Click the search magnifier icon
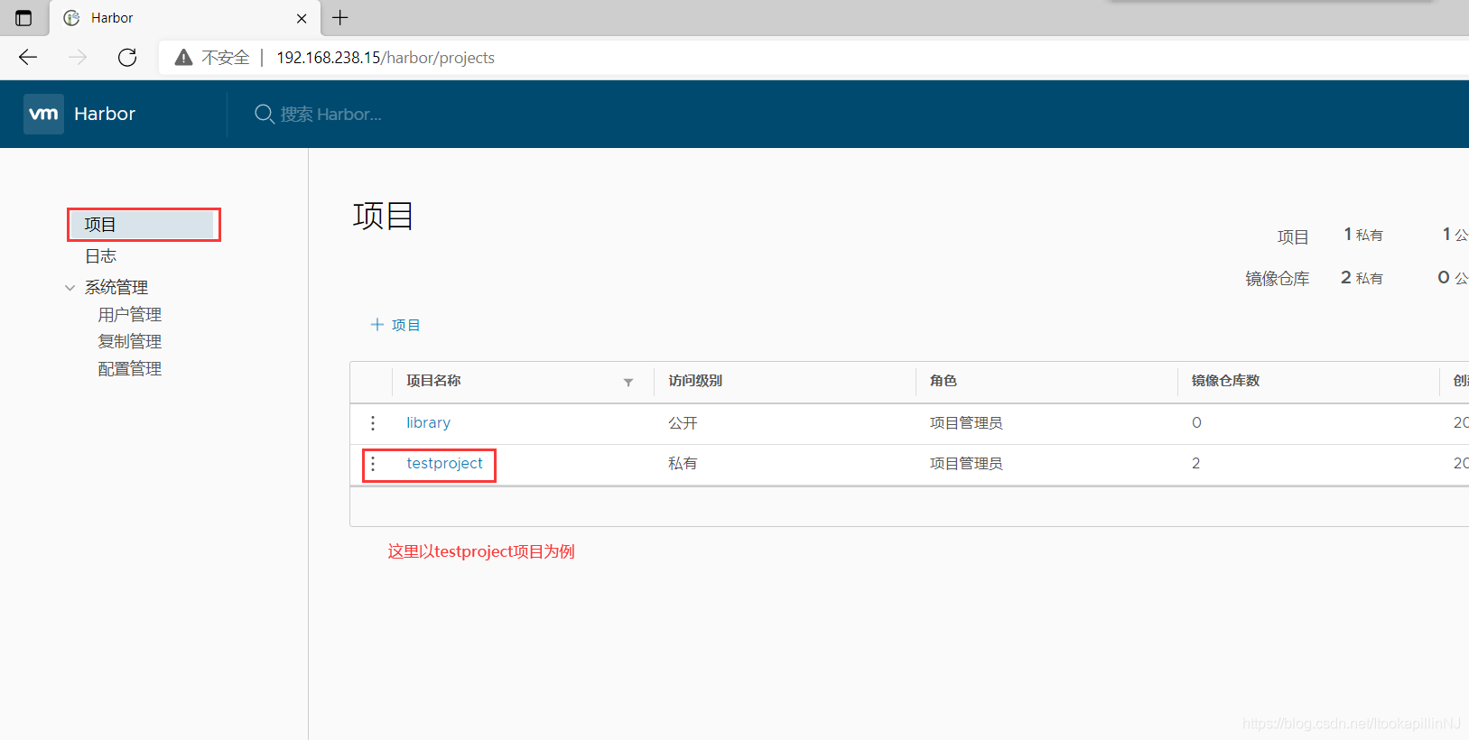The height and width of the screenshot is (740, 1469). [264, 115]
